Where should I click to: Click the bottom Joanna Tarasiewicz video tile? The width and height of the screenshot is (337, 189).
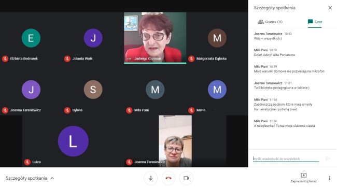pos(175,141)
